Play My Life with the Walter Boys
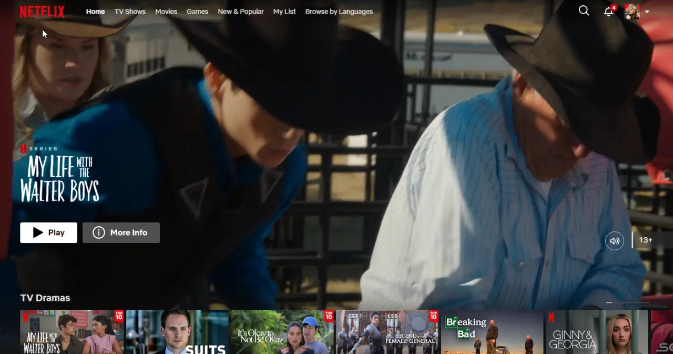 click(x=49, y=232)
